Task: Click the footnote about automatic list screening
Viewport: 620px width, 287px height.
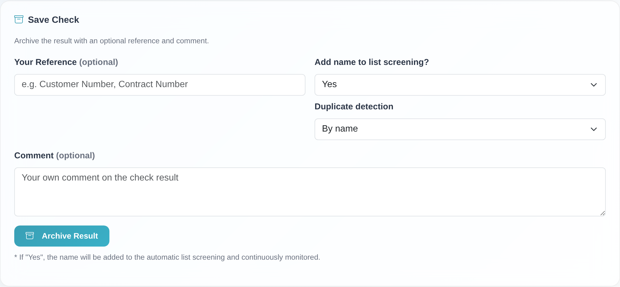Action: point(167,257)
